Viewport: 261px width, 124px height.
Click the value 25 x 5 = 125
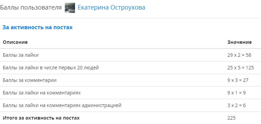tap(241, 68)
